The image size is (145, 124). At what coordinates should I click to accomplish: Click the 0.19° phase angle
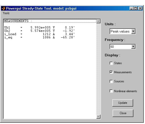click(x=70, y=28)
